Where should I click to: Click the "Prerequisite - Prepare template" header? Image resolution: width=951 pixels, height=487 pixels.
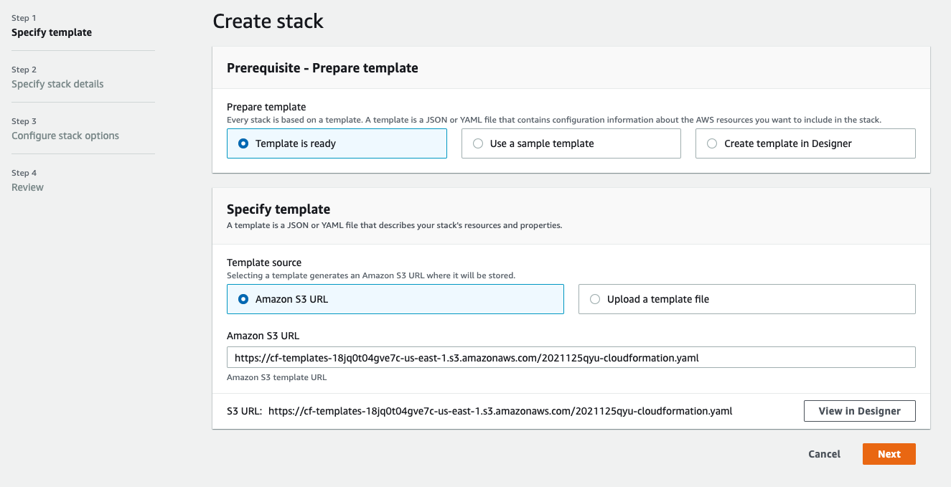(x=322, y=68)
